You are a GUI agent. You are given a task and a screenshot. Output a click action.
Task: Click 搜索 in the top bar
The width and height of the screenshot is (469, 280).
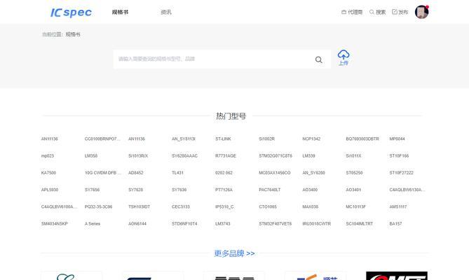point(377,12)
